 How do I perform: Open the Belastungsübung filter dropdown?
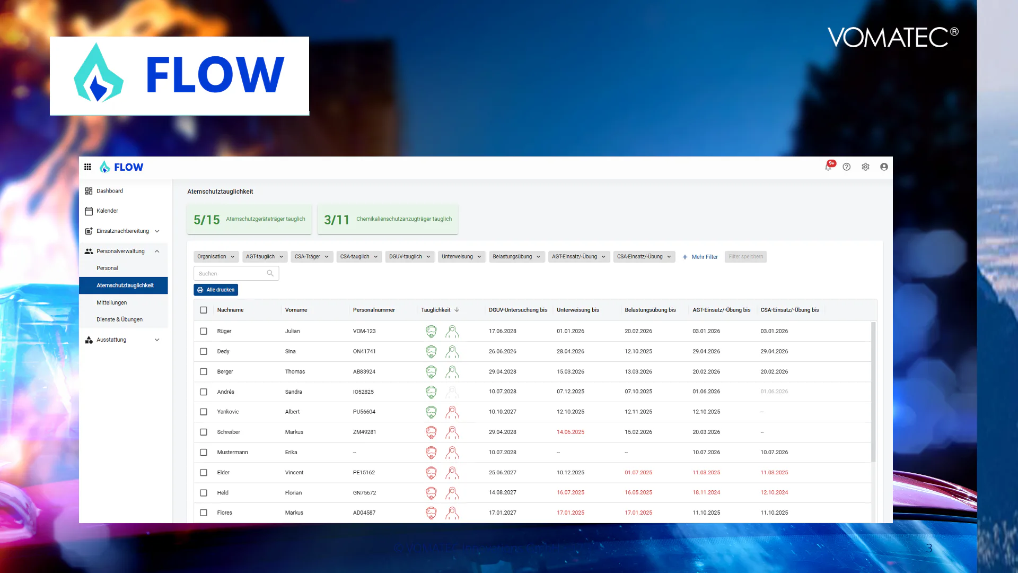coord(516,257)
